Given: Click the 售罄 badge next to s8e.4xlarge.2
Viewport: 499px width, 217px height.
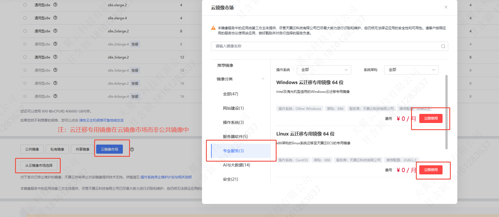Looking at the screenshot, I should pos(135,83).
